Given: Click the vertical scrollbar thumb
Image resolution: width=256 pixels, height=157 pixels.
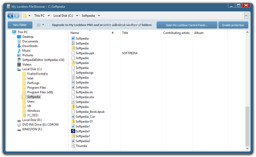Looking at the screenshot, I should pyautogui.click(x=247, y=126).
